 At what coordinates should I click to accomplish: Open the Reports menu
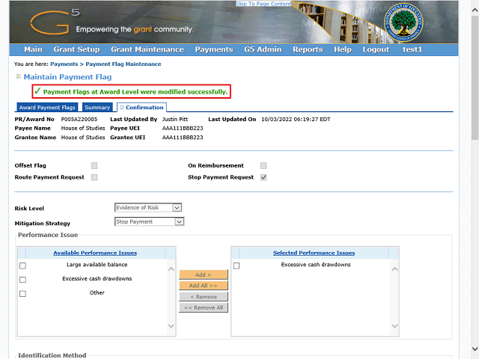point(308,49)
